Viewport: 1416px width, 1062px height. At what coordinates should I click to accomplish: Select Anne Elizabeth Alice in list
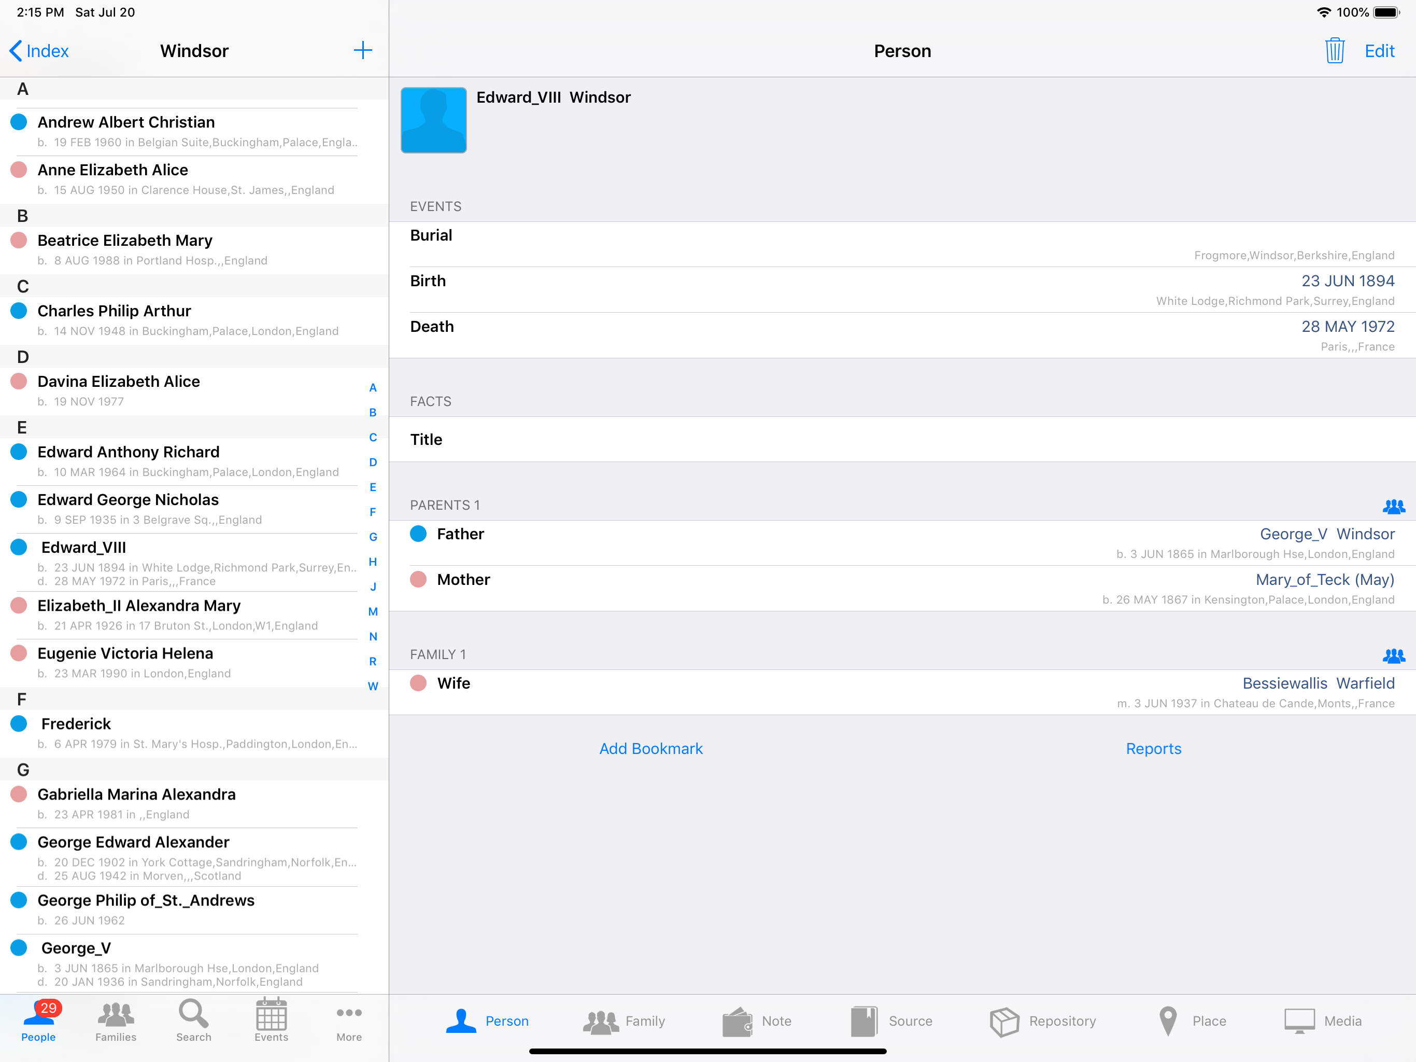point(194,179)
